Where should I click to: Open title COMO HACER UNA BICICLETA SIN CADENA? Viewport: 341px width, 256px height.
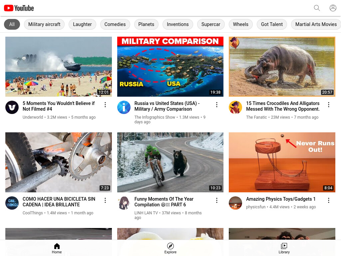[59, 202]
